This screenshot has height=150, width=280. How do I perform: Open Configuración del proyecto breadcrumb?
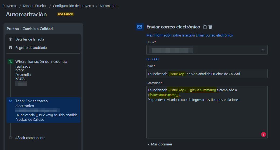(73, 6)
